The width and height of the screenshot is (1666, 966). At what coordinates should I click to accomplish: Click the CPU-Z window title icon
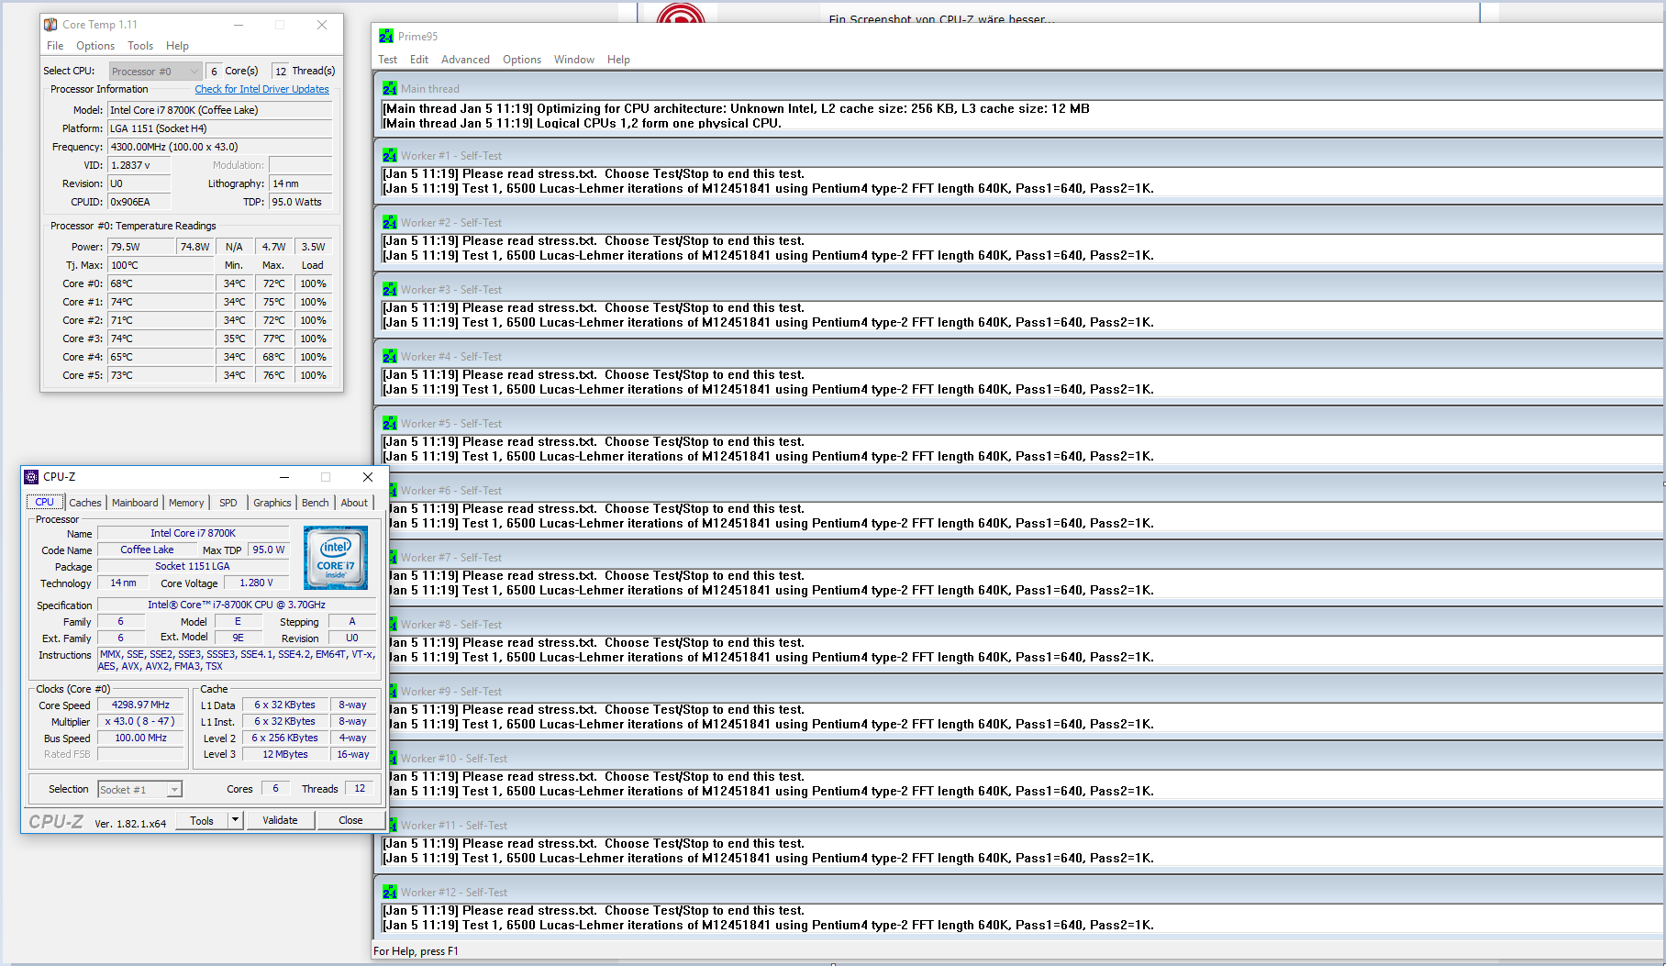31,477
